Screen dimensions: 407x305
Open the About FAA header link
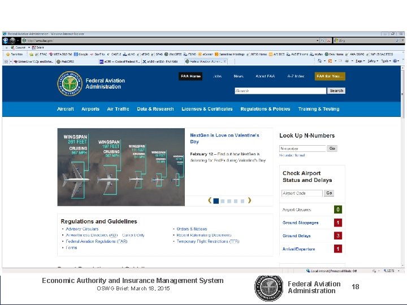pos(265,76)
